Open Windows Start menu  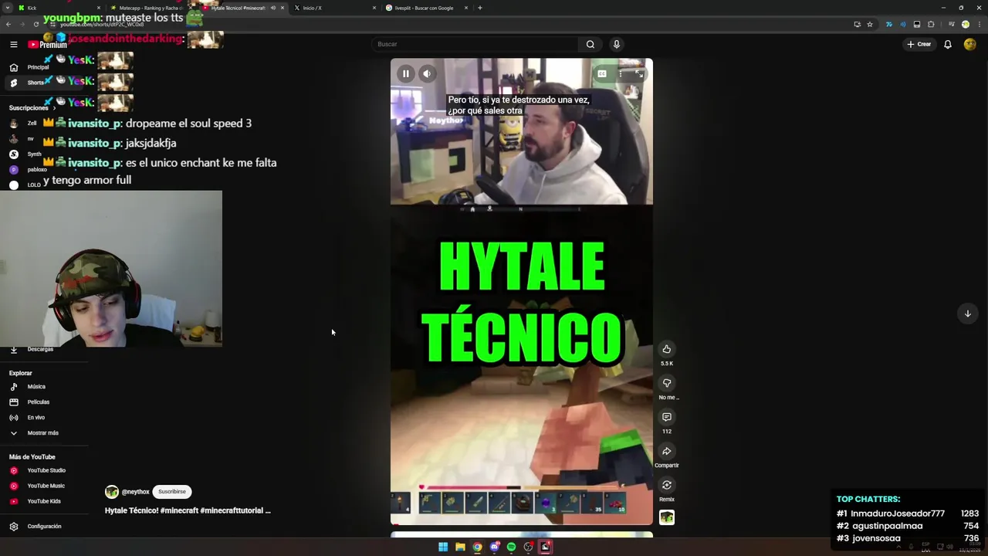(443, 547)
